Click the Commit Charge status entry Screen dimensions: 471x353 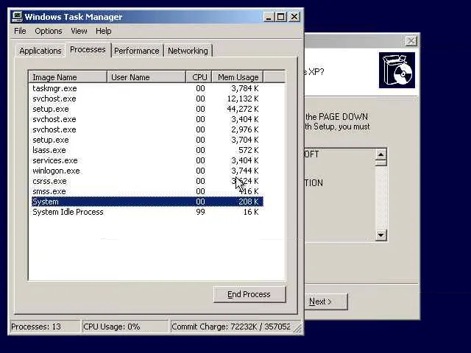click(x=231, y=327)
